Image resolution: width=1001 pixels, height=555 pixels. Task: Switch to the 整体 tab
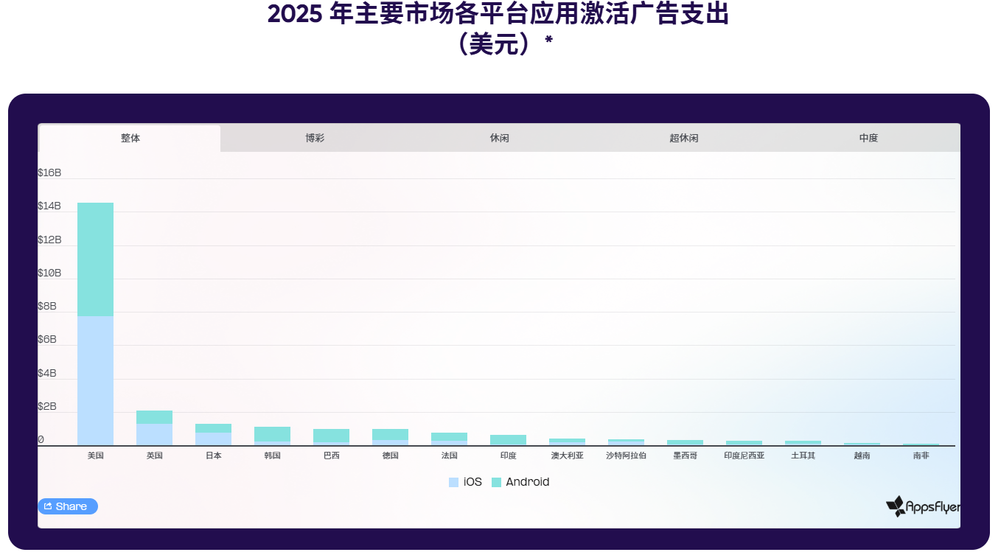[130, 139]
